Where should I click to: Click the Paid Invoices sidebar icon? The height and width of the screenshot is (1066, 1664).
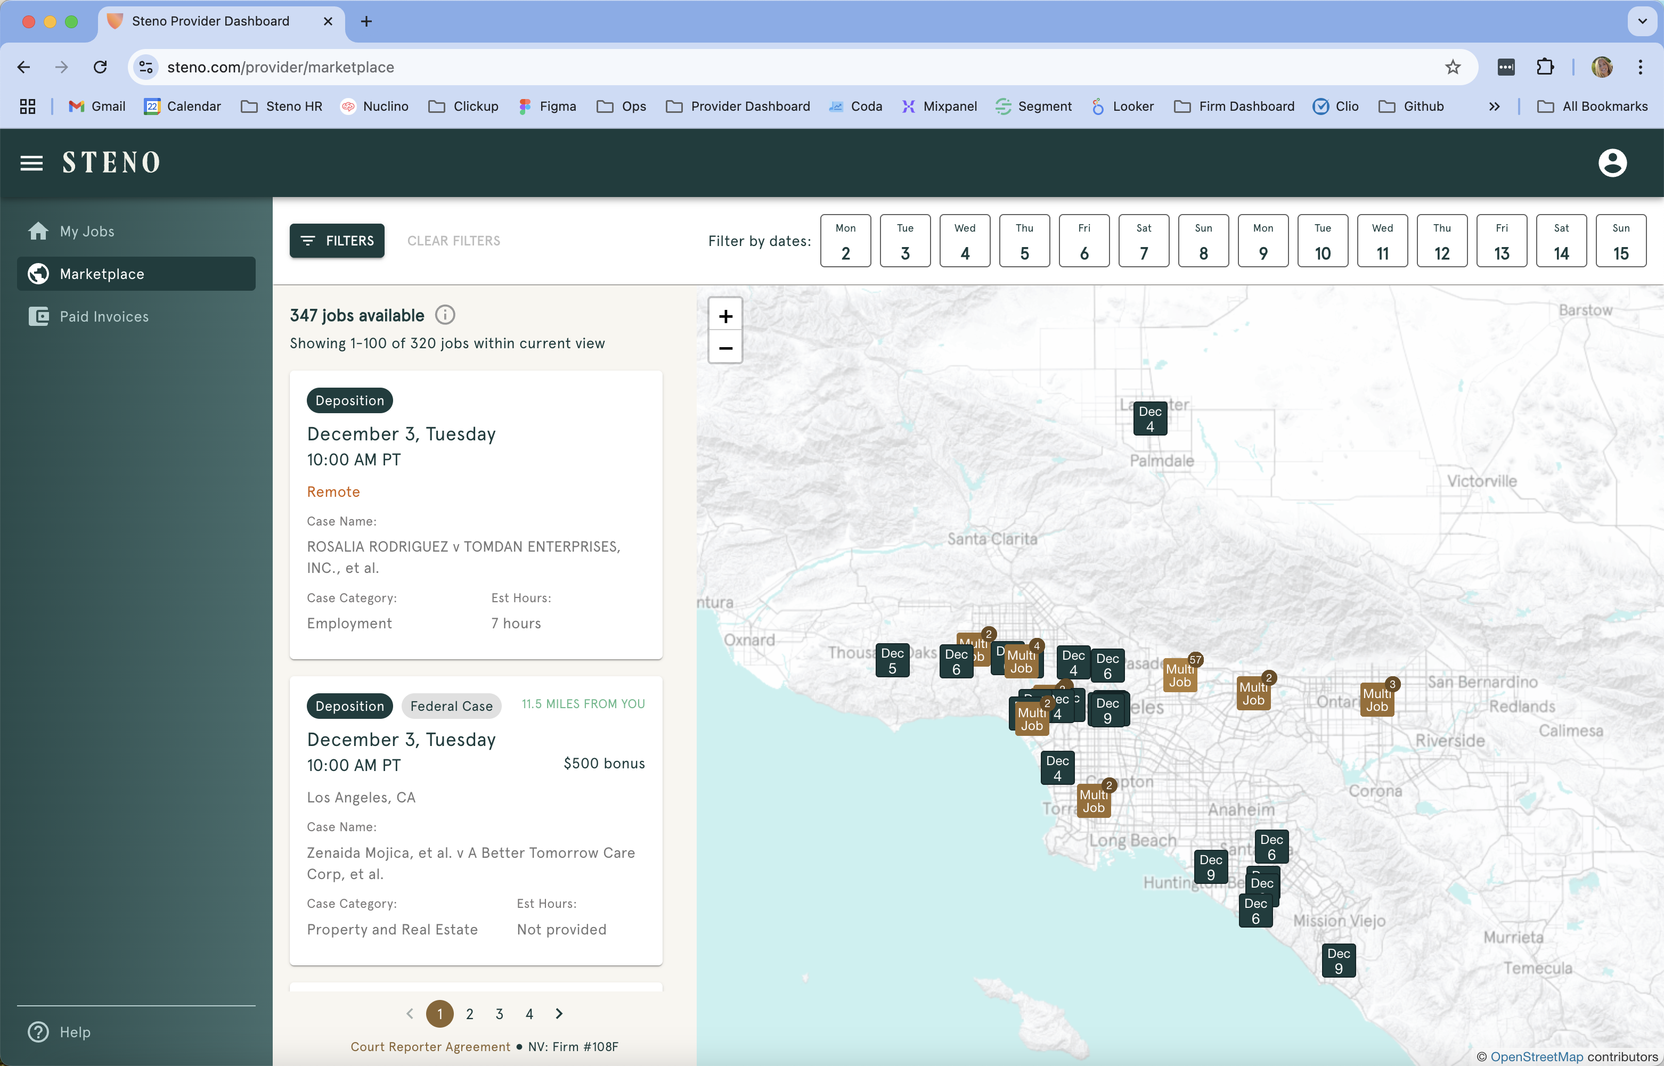click(x=38, y=316)
